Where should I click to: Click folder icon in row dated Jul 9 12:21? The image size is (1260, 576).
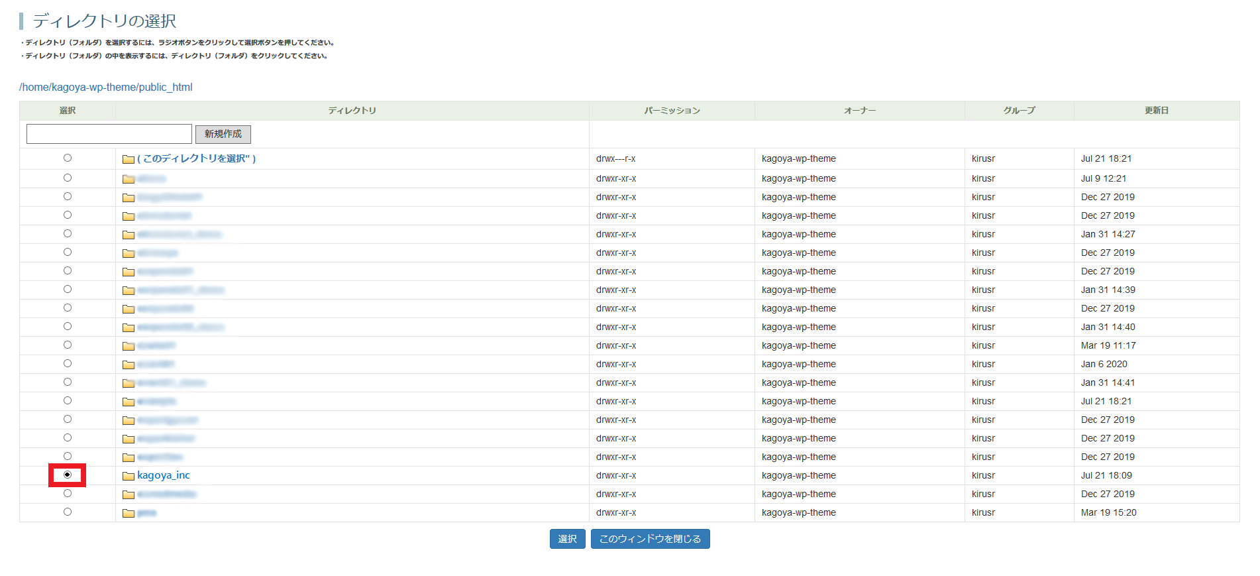click(x=129, y=179)
